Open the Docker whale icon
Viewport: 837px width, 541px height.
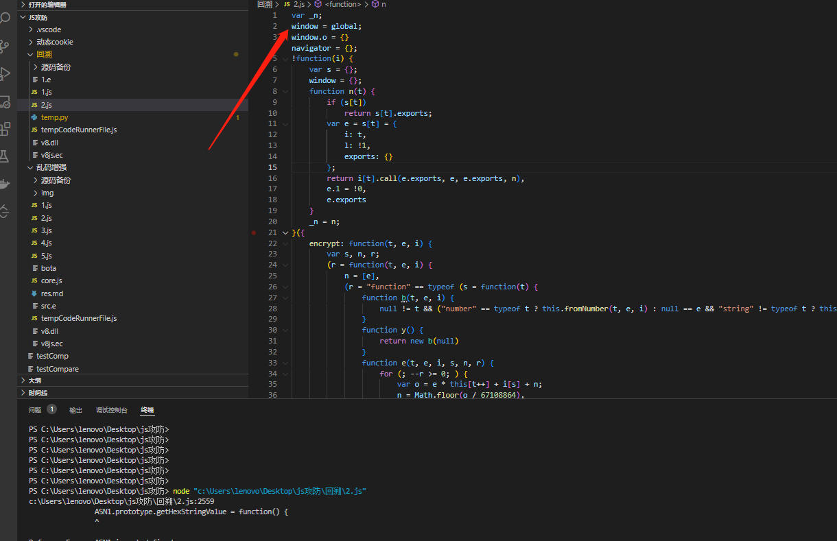tap(5, 184)
